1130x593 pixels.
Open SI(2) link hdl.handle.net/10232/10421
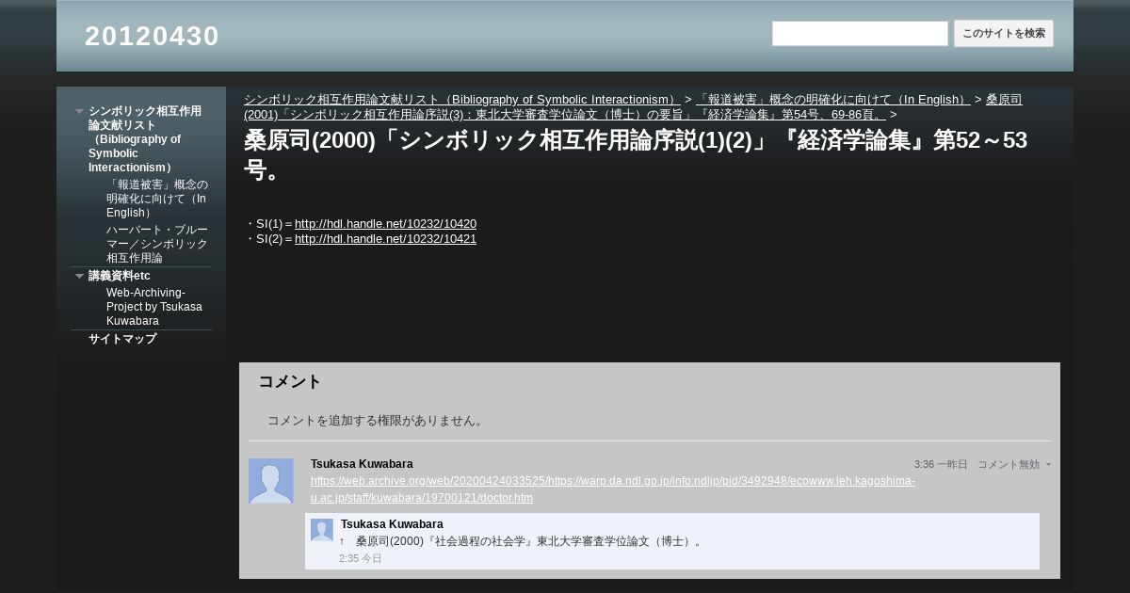coord(385,239)
